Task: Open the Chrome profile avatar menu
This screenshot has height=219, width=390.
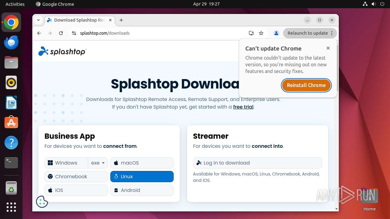Action: [x=276, y=33]
